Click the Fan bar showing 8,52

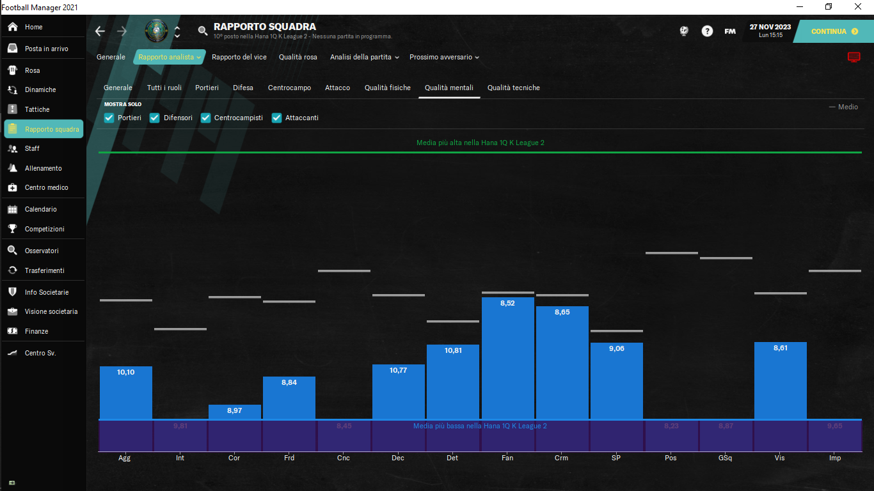(x=508, y=359)
